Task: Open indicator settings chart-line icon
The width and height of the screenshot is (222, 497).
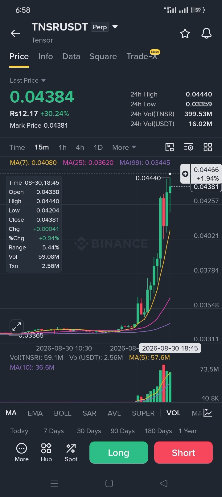Action: [208, 413]
